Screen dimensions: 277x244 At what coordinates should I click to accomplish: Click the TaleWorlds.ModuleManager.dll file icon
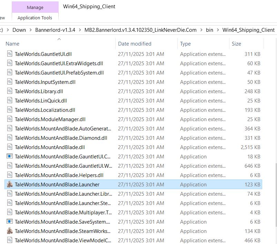point(10,119)
